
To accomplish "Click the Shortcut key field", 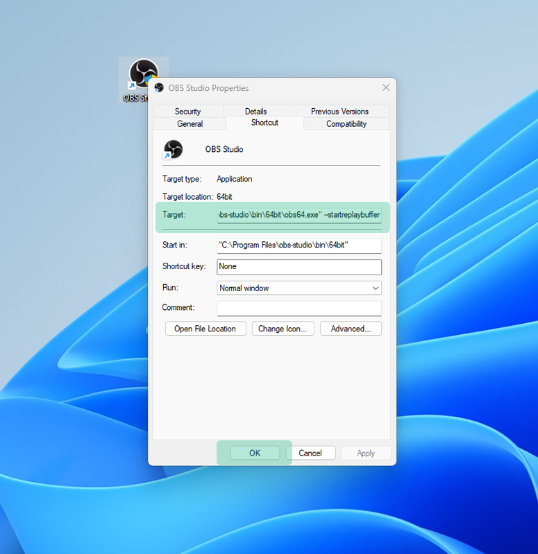I will click(x=299, y=266).
